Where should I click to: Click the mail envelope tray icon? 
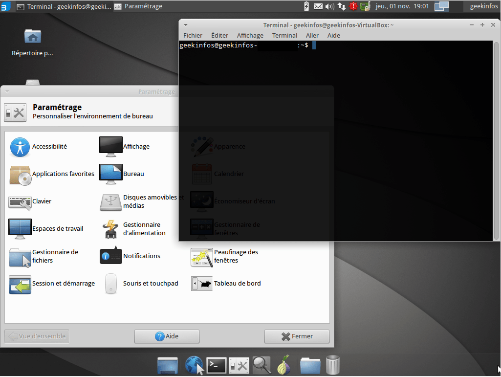(x=318, y=6)
